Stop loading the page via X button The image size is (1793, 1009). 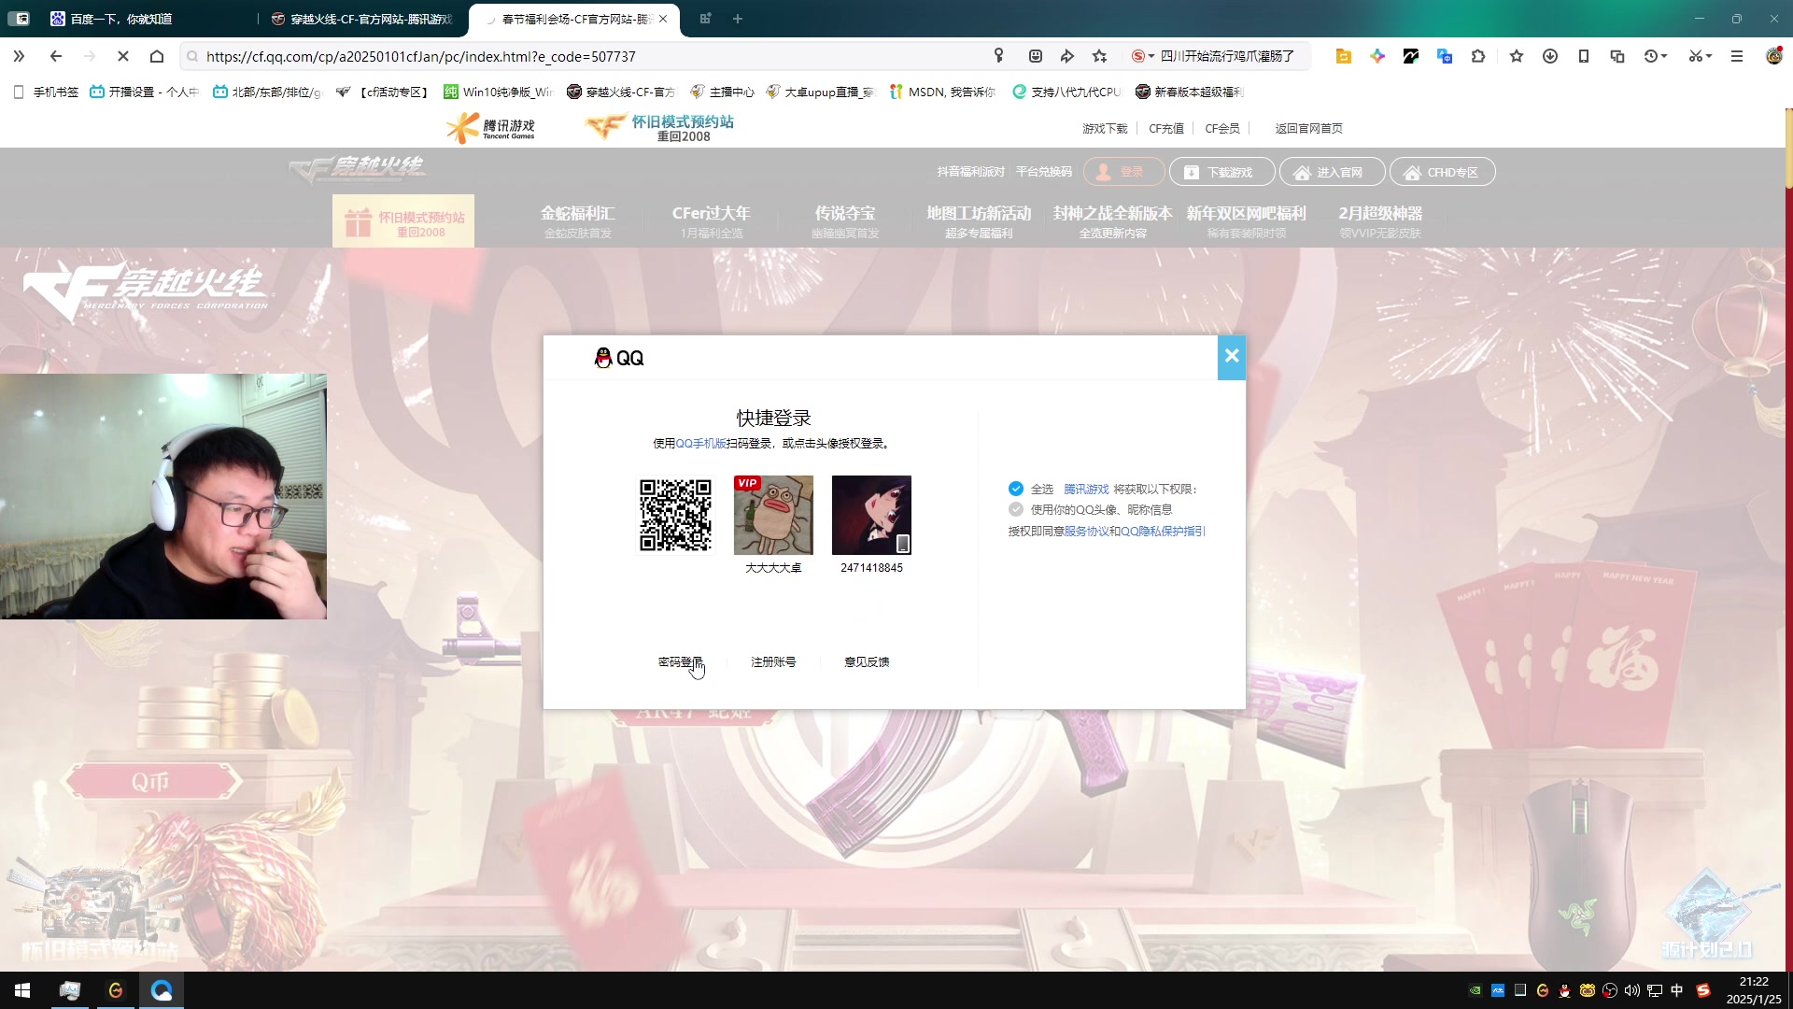coord(123,56)
